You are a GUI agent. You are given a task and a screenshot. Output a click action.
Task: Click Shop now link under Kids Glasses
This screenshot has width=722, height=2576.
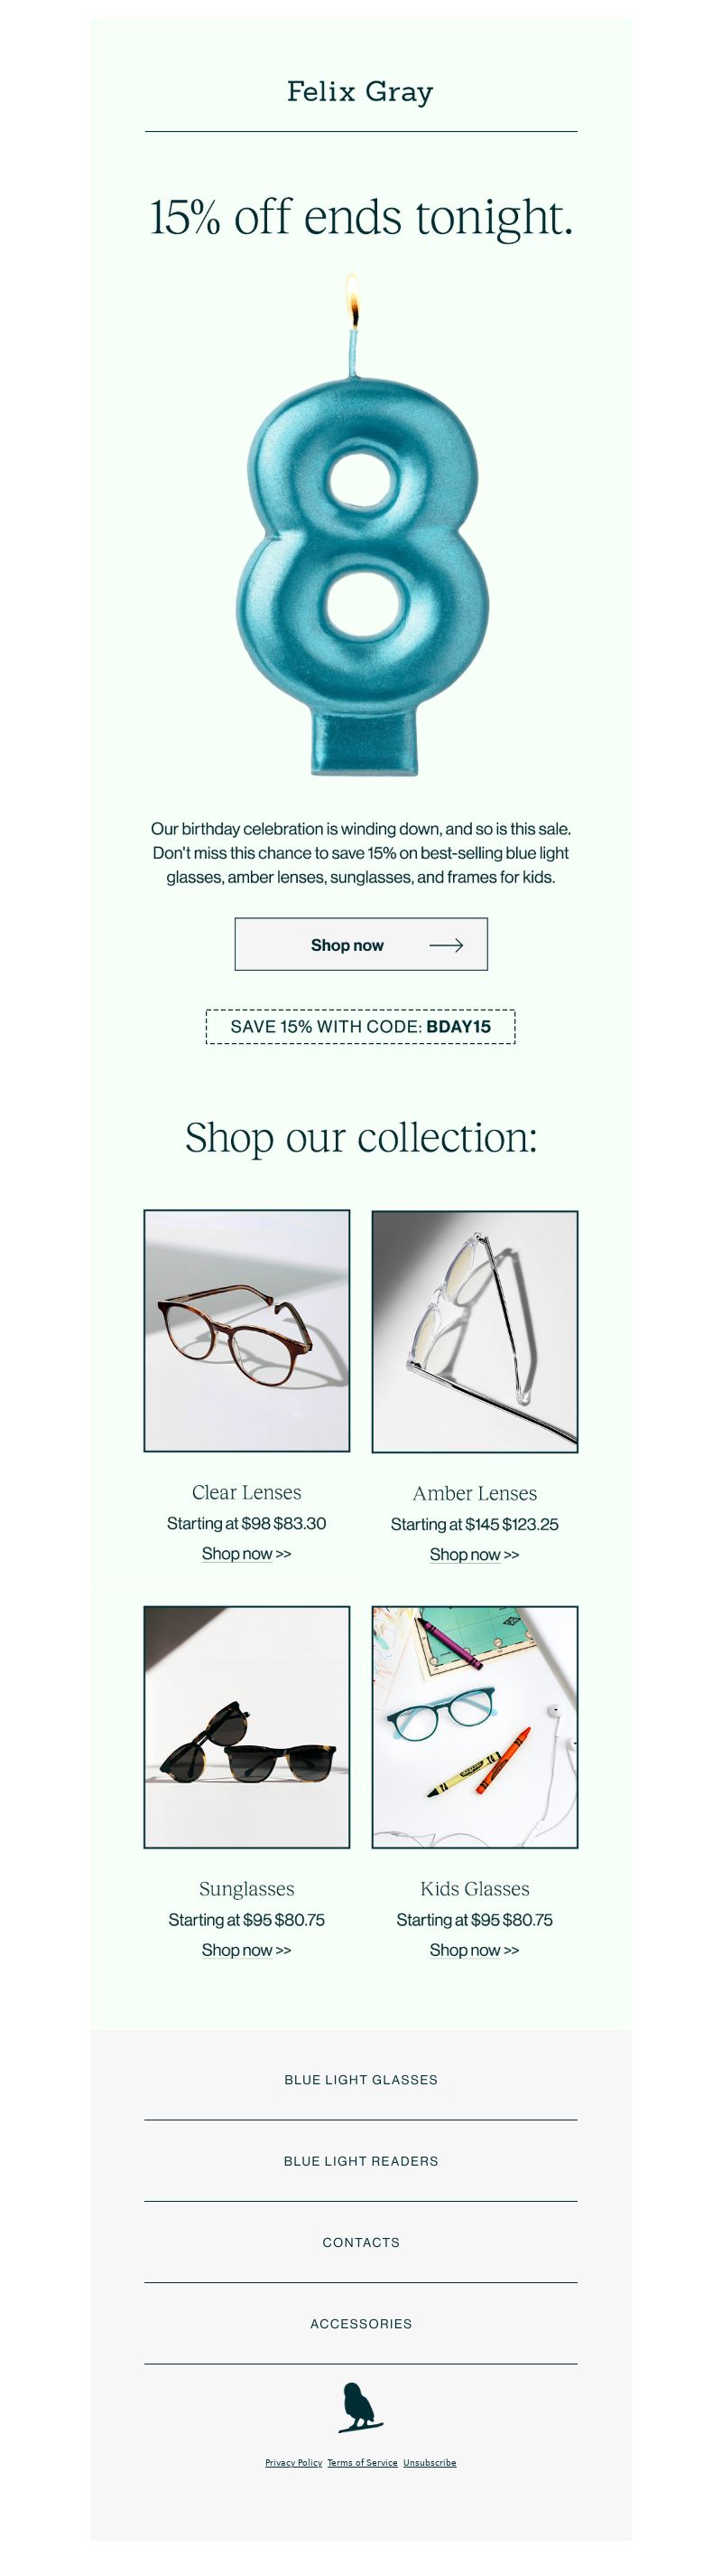click(x=475, y=1950)
